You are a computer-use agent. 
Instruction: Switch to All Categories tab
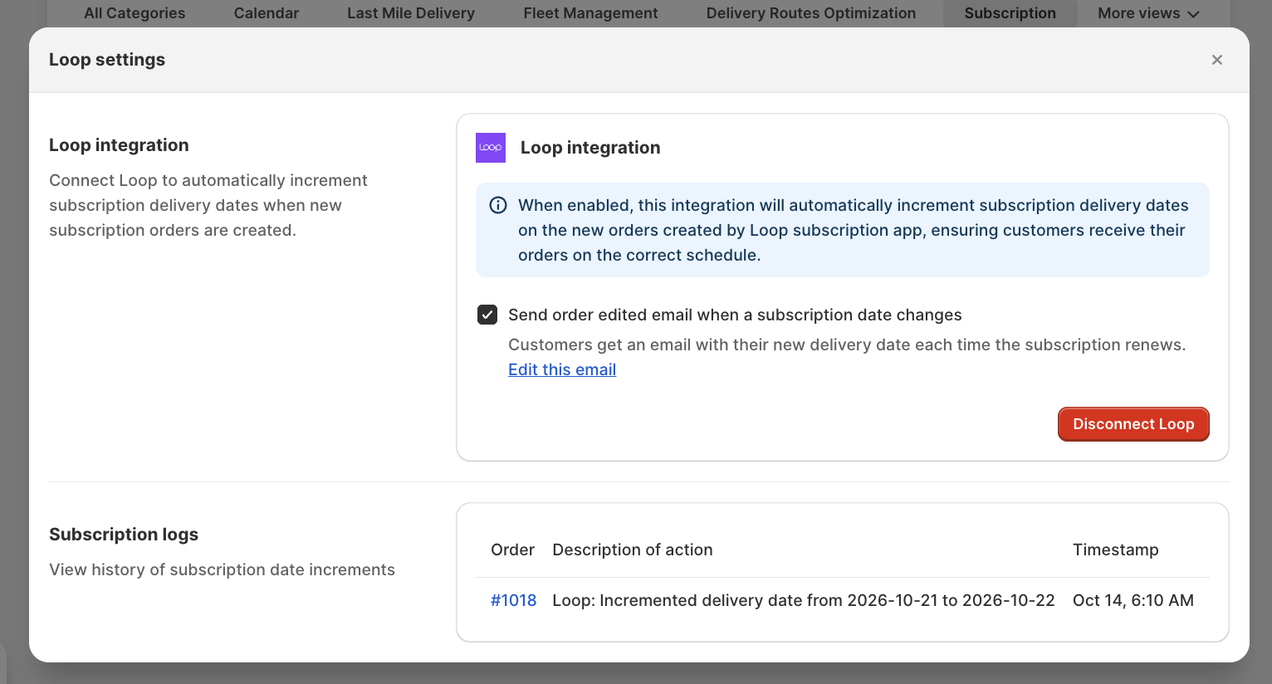tap(135, 13)
